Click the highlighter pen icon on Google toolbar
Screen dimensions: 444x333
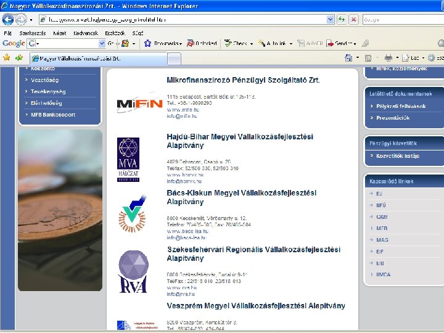point(365,43)
